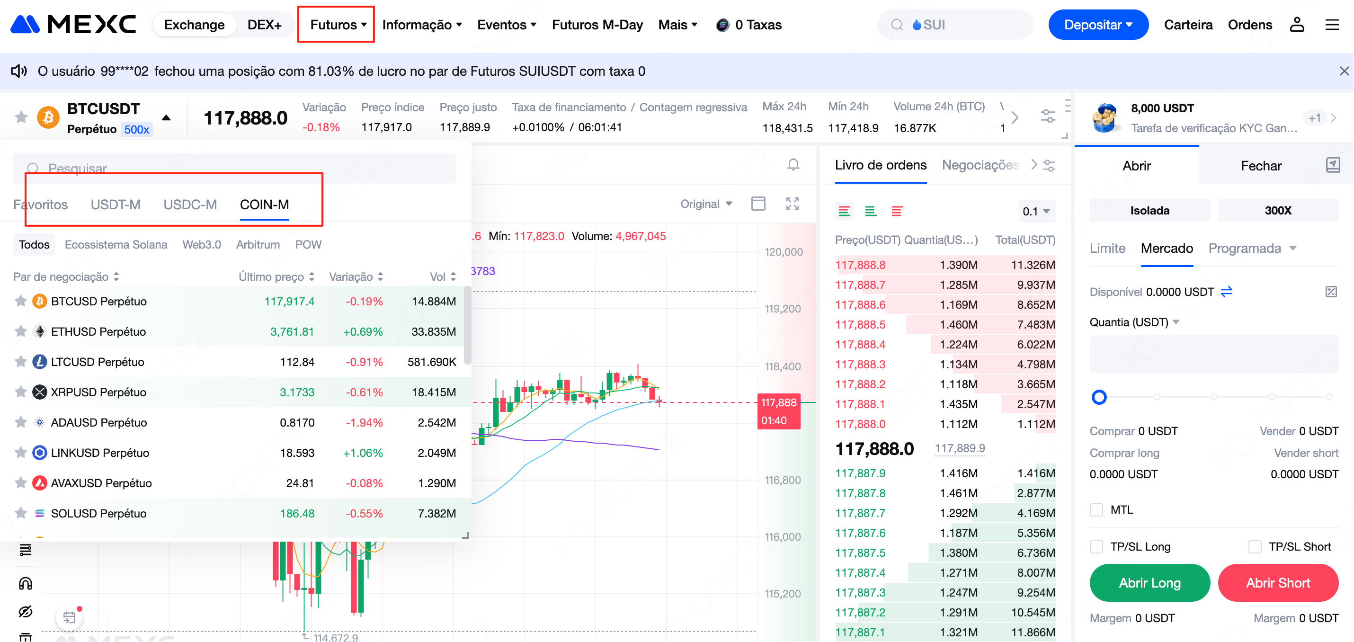The height and width of the screenshot is (642, 1354).
Task: Click the Quantia amount input box
Action: (x=1214, y=355)
